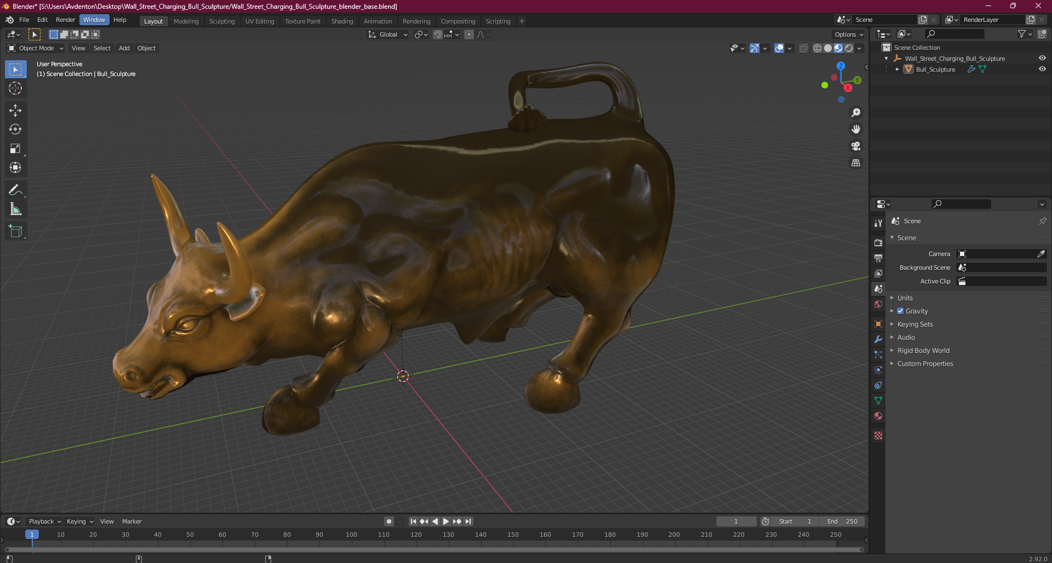Open the Global transform orientation dropdown
This screenshot has width=1052, height=563.
[387, 34]
